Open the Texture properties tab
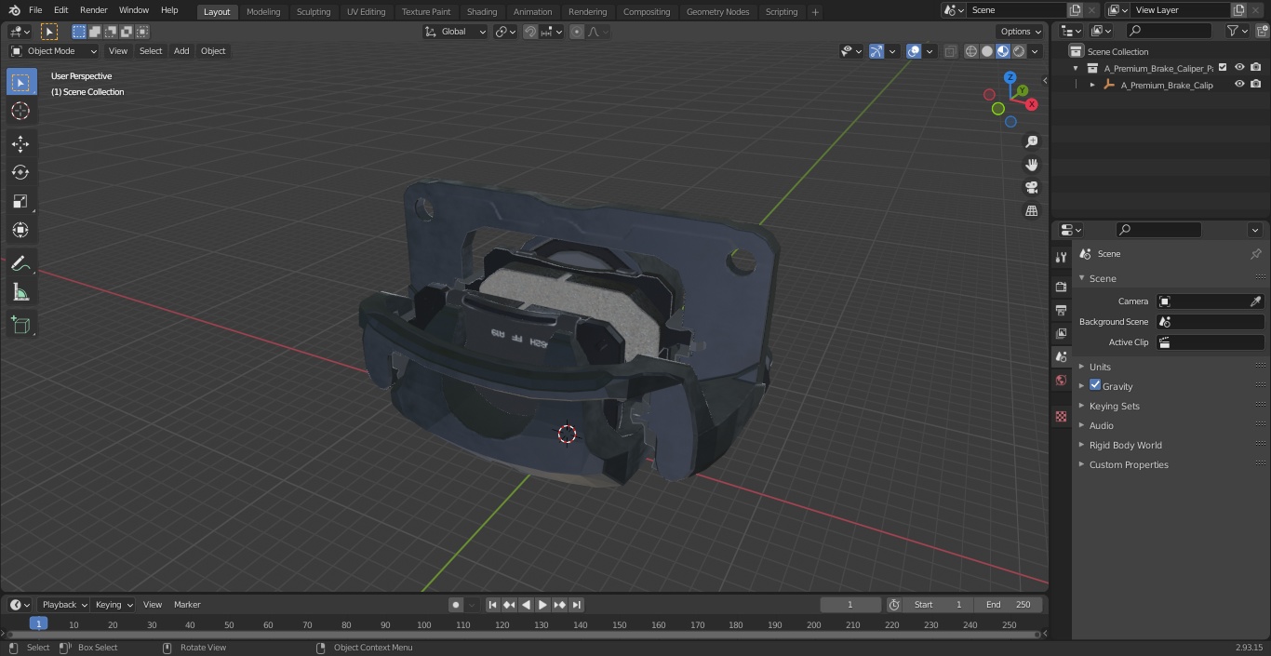 pos(1061,416)
